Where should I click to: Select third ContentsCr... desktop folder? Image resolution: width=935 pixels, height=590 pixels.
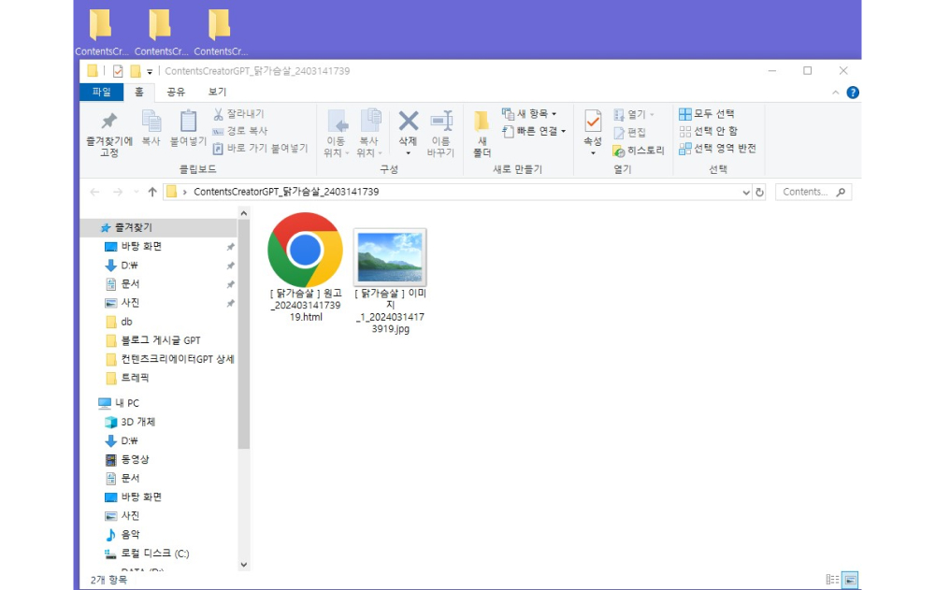point(220,33)
